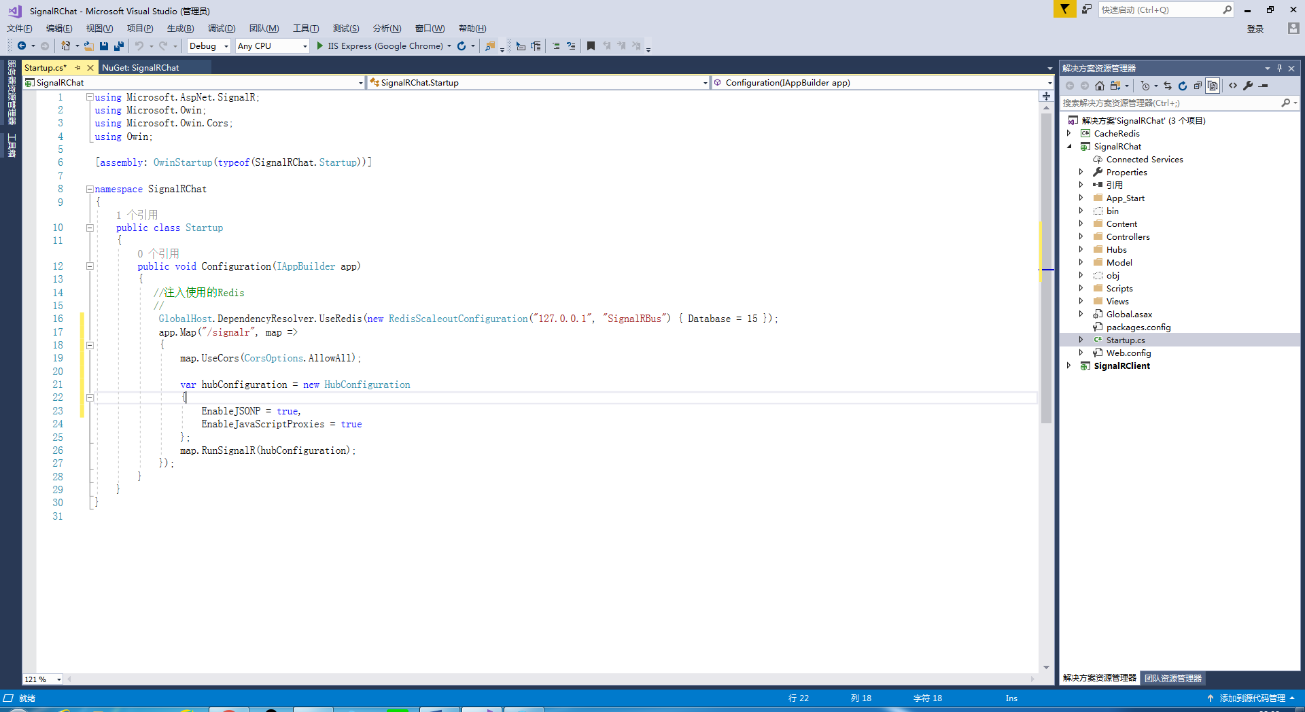Comment out selected lines icon
Image resolution: width=1305 pixels, height=712 pixels.
click(556, 46)
